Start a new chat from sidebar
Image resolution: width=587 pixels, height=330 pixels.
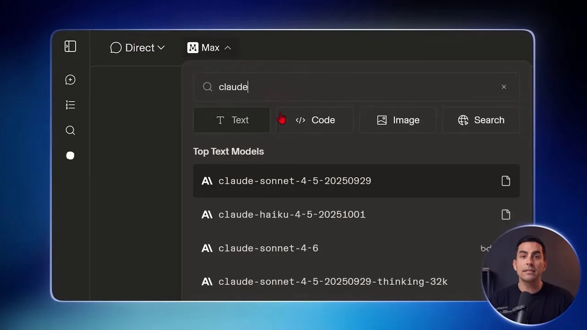click(x=70, y=80)
